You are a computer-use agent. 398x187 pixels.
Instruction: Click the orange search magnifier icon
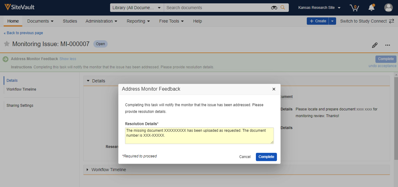[x=283, y=8]
